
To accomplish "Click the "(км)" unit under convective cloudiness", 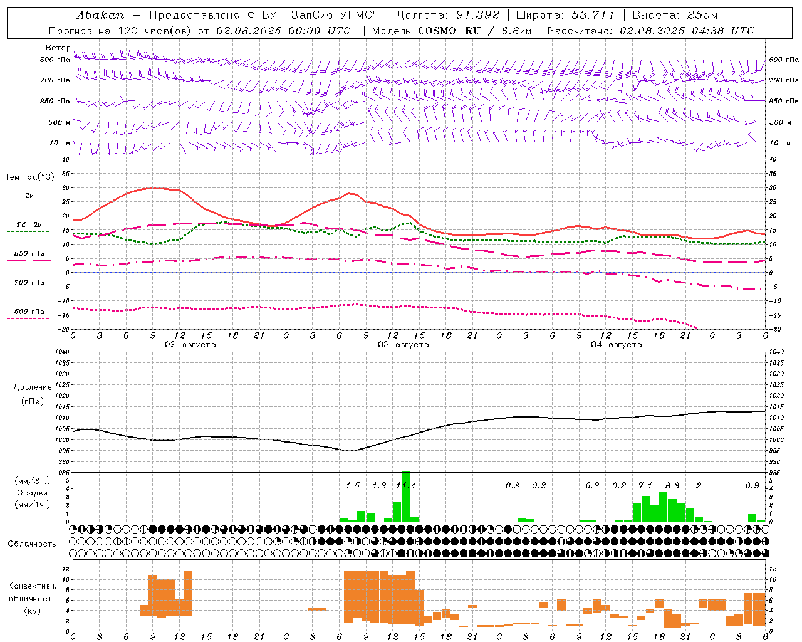I will point(33,611).
